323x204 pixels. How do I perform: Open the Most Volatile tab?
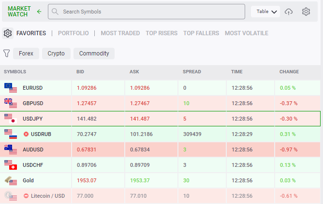point(247,33)
